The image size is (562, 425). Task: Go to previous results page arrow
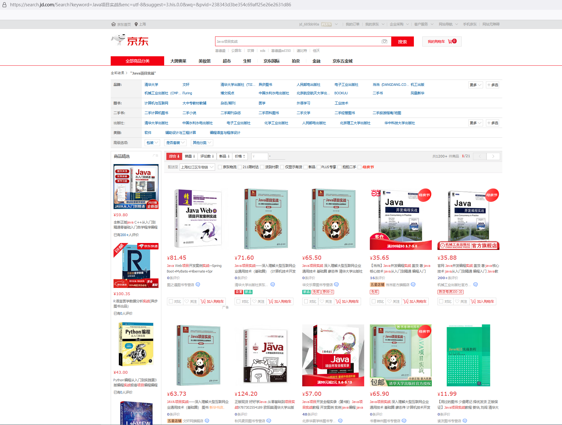(480, 156)
